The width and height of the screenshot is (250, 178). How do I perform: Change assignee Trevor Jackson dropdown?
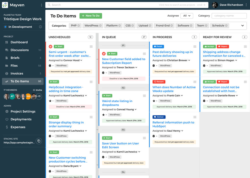[x=127, y=67]
